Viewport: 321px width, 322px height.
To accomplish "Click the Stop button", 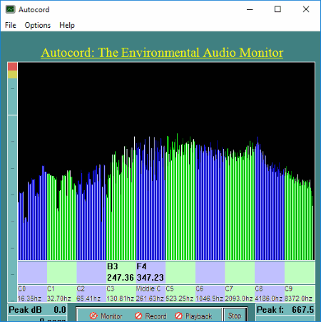I will point(235,316).
